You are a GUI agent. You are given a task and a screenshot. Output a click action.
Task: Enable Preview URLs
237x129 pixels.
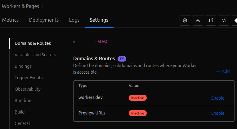point(217,113)
